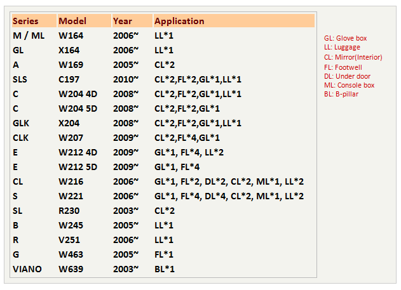Click the Year column header

click(132, 21)
